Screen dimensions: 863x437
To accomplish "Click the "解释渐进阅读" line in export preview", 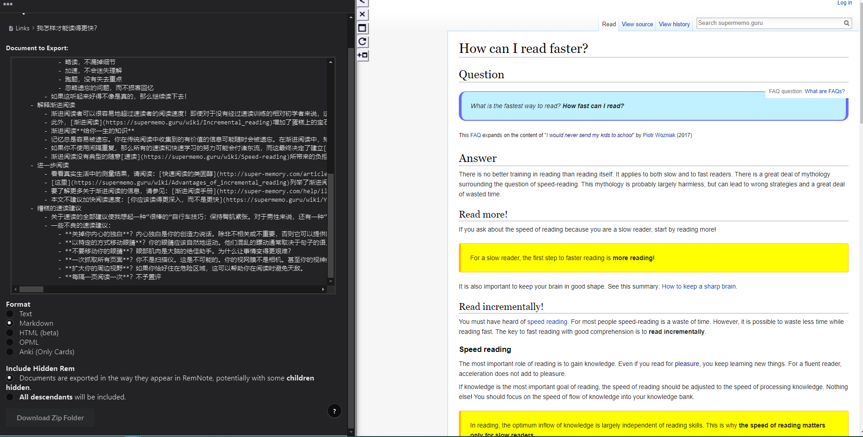I will coord(56,105).
